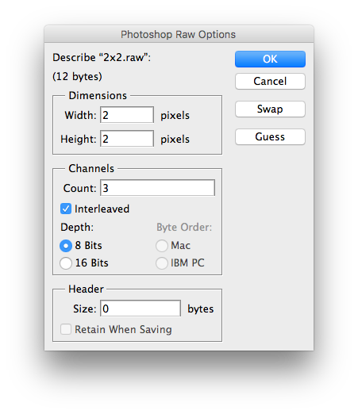This screenshot has width=358, height=414.
Task: Uncheck the Interleaved checkbox
Action: [66, 209]
